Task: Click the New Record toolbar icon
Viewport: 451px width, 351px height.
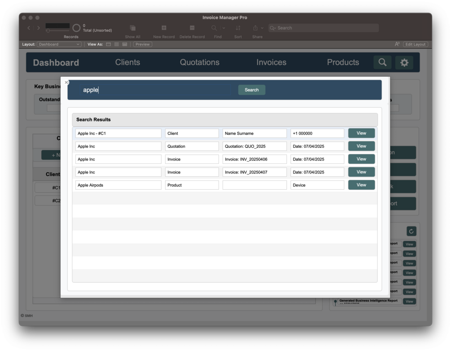Action: 164,28
